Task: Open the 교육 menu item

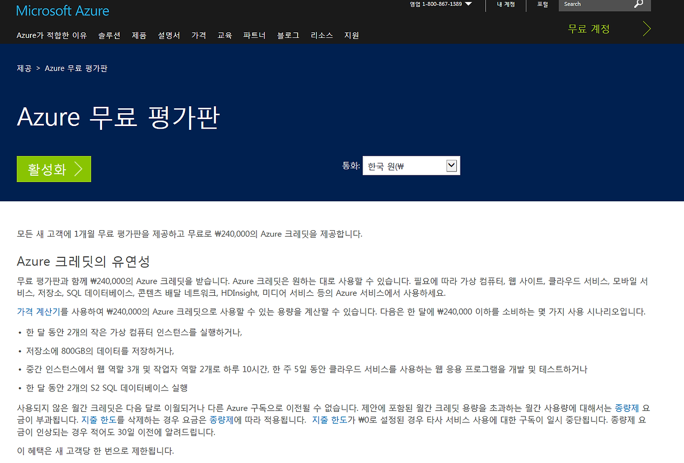Action: [x=224, y=35]
